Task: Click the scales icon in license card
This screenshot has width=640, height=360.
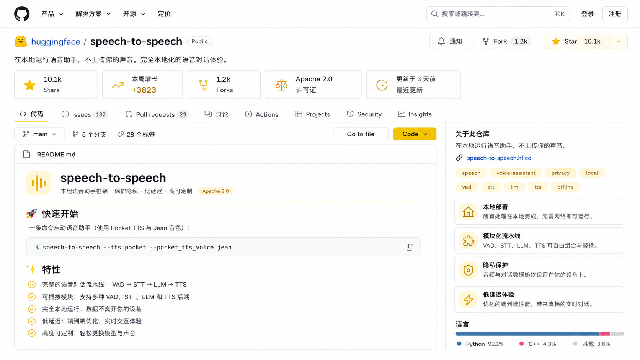Action: 281,85
